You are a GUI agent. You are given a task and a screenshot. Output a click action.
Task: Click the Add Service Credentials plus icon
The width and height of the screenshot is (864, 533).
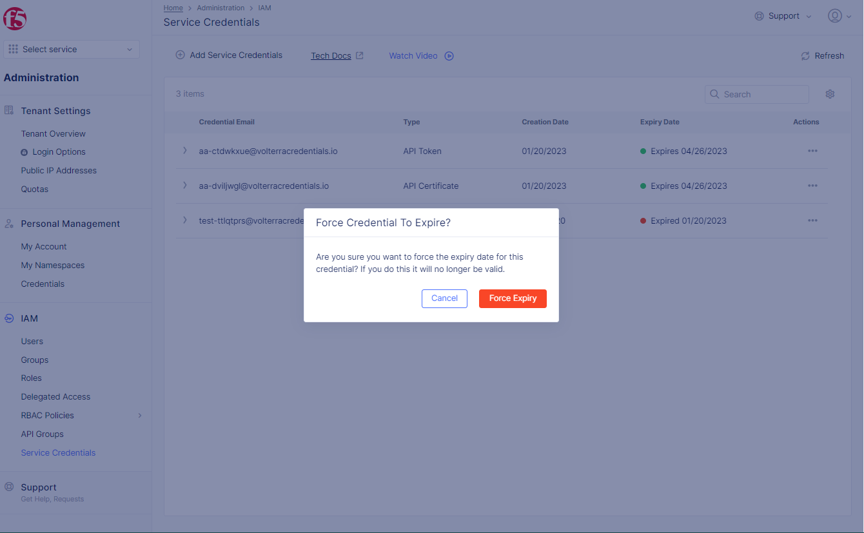(181, 55)
